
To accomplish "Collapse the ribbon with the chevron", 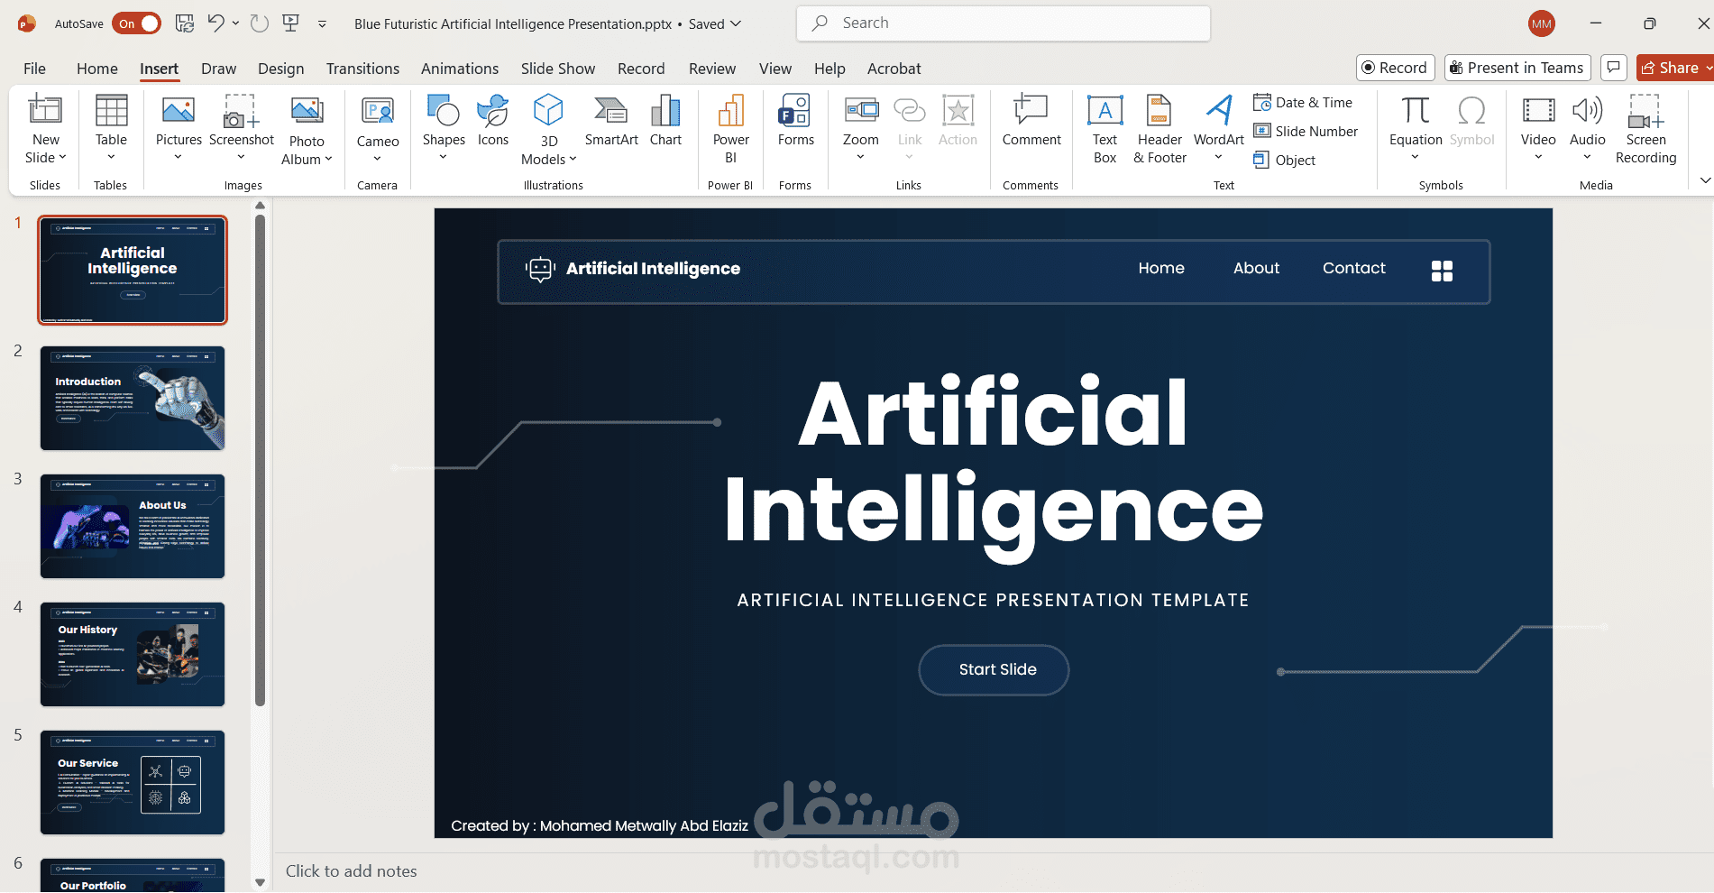I will coord(1704,180).
